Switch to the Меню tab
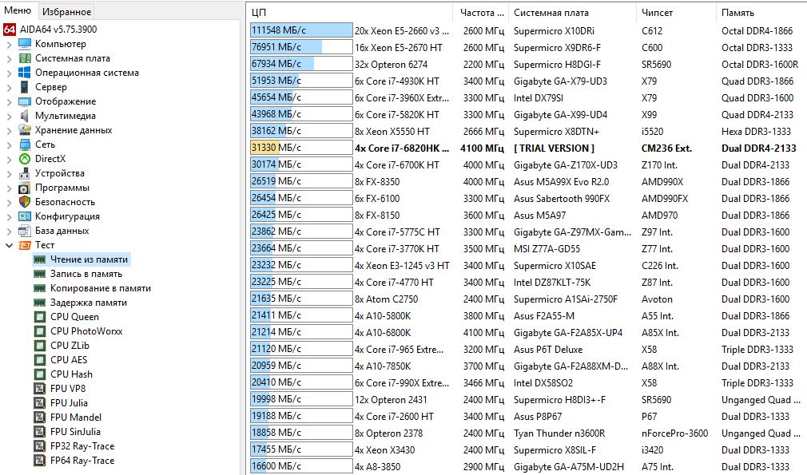This screenshot has width=807, height=475. [x=18, y=10]
